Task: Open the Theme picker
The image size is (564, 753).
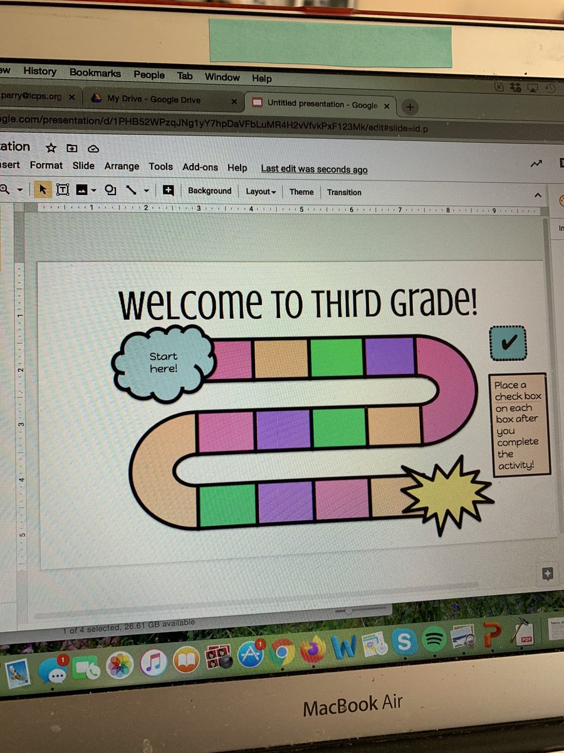Action: pyautogui.click(x=301, y=192)
